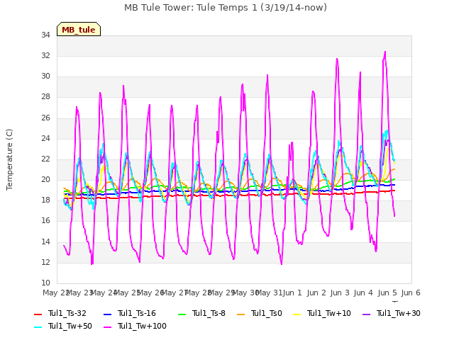Click the y-axis value 34
The image size is (454, 340).
tap(45, 35)
